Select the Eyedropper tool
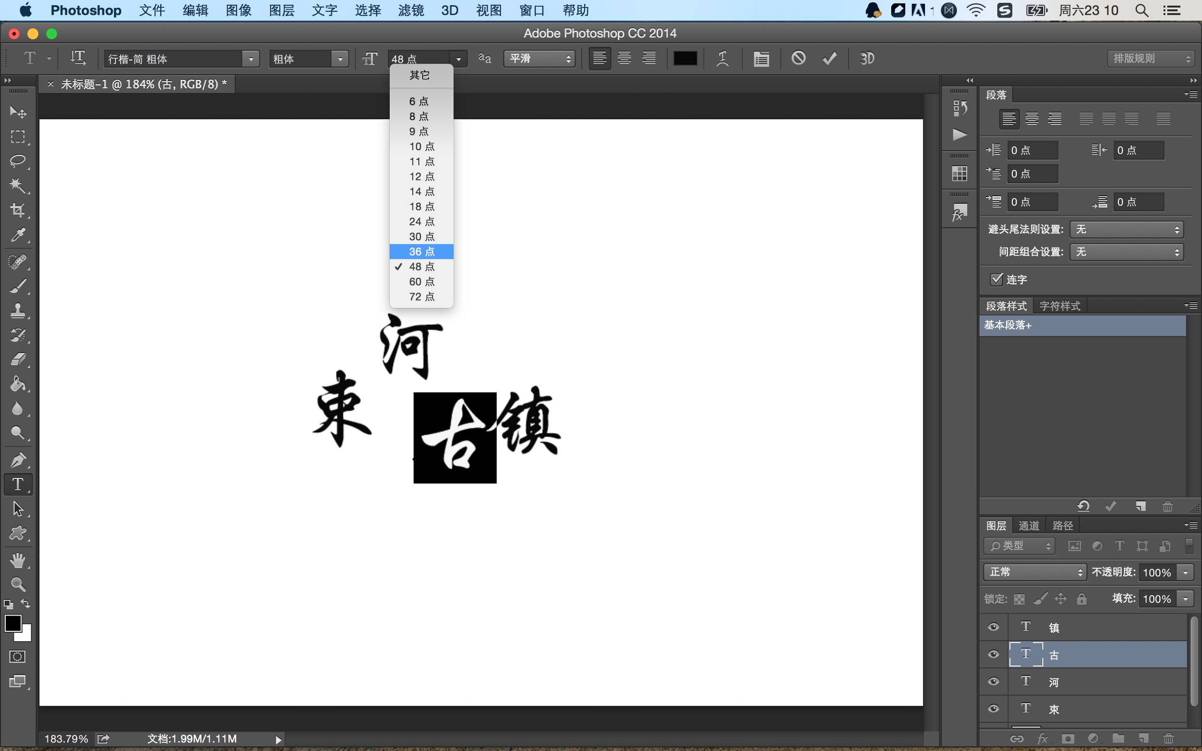The width and height of the screenshot is (1202, 751). (x=18, y=235)
